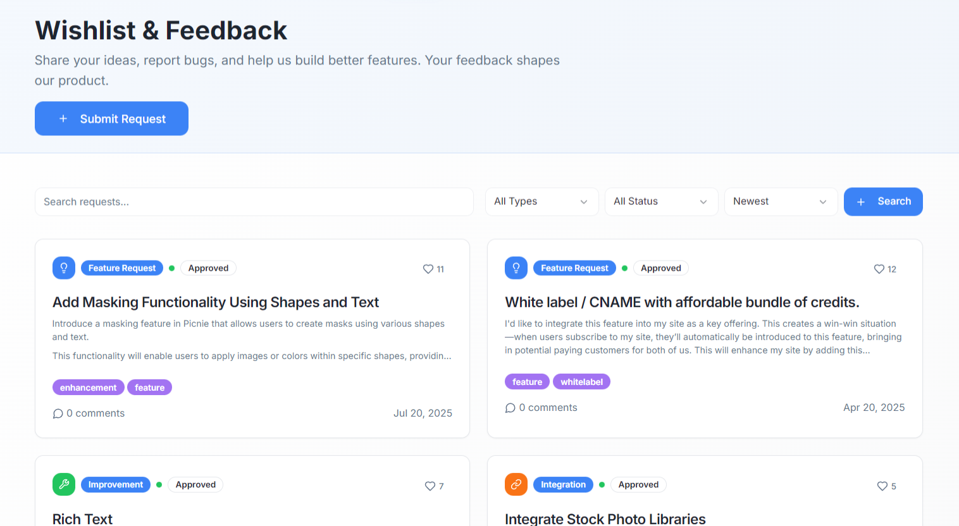Viewport: 959px width, 526px height.
Task: Open the All Types filter dropdown
Action: [x=541, y=201]
